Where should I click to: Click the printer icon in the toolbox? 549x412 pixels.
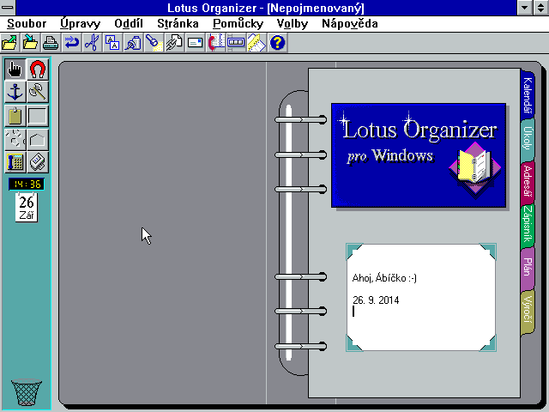[38, 162]
